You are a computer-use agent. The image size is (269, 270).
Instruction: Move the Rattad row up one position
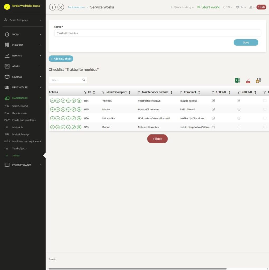(63, 127)
